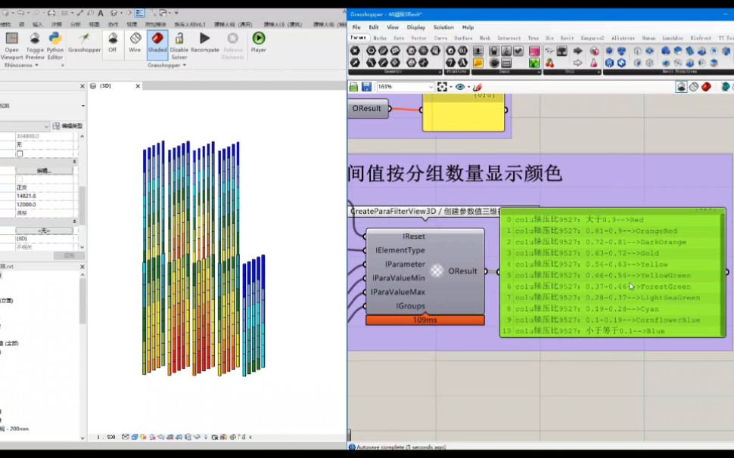This screenshot has width=734, height=458.
Task: Expand the Rhinoceros ribbon group dropdown
Action: [x=36, y=66]
